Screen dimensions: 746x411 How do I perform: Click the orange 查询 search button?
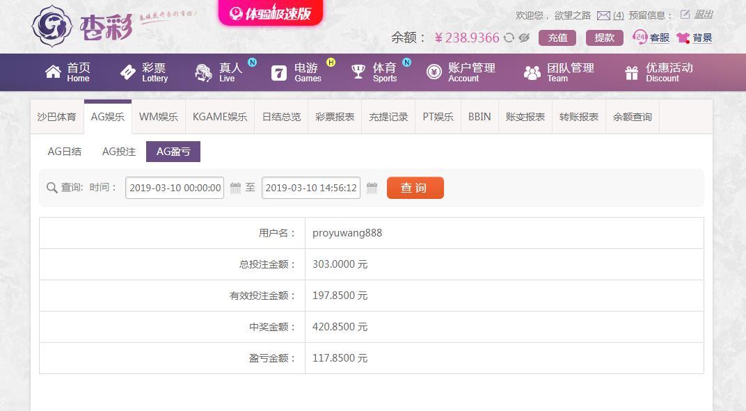(415, 188)
